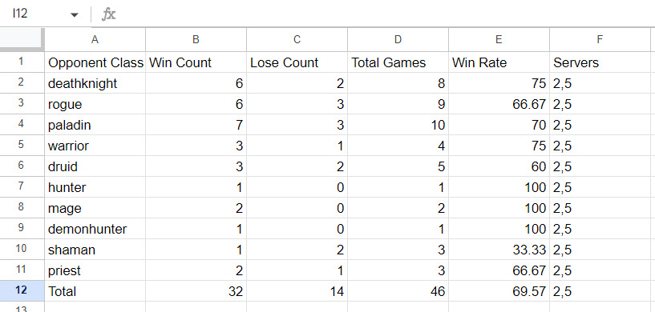Select the Servers header cell
This screenshot has height=312, width=655.
tap(600, 62)
